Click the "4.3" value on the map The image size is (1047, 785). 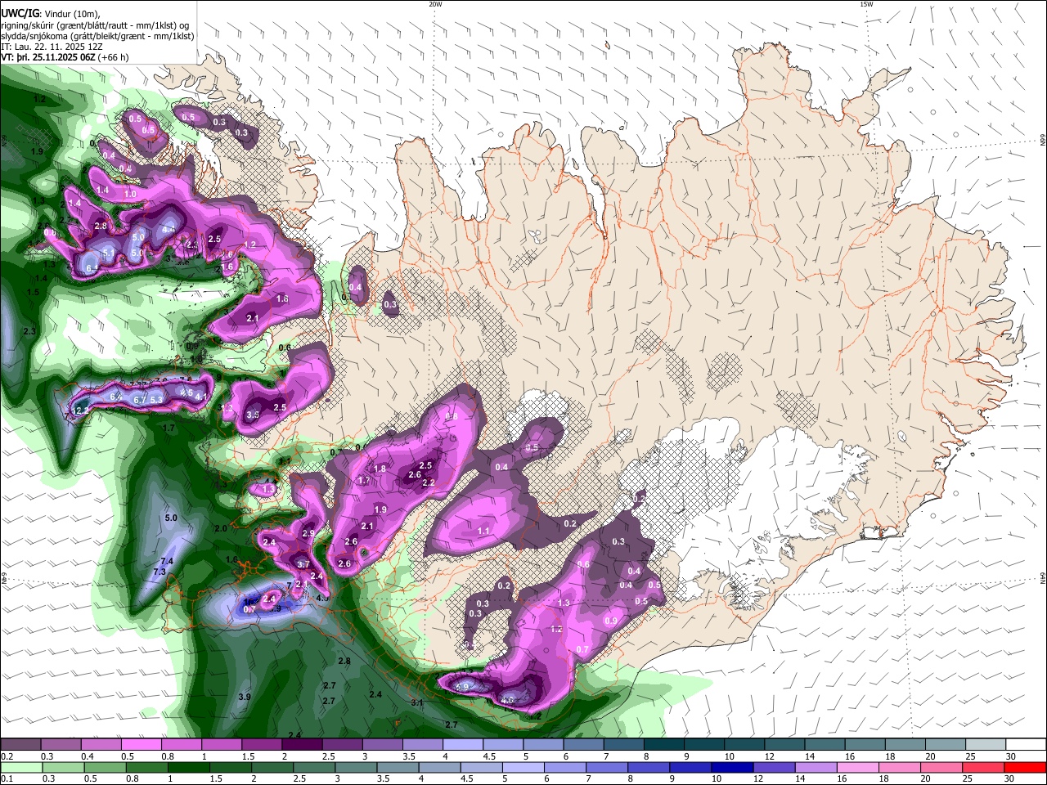(322, 598)
